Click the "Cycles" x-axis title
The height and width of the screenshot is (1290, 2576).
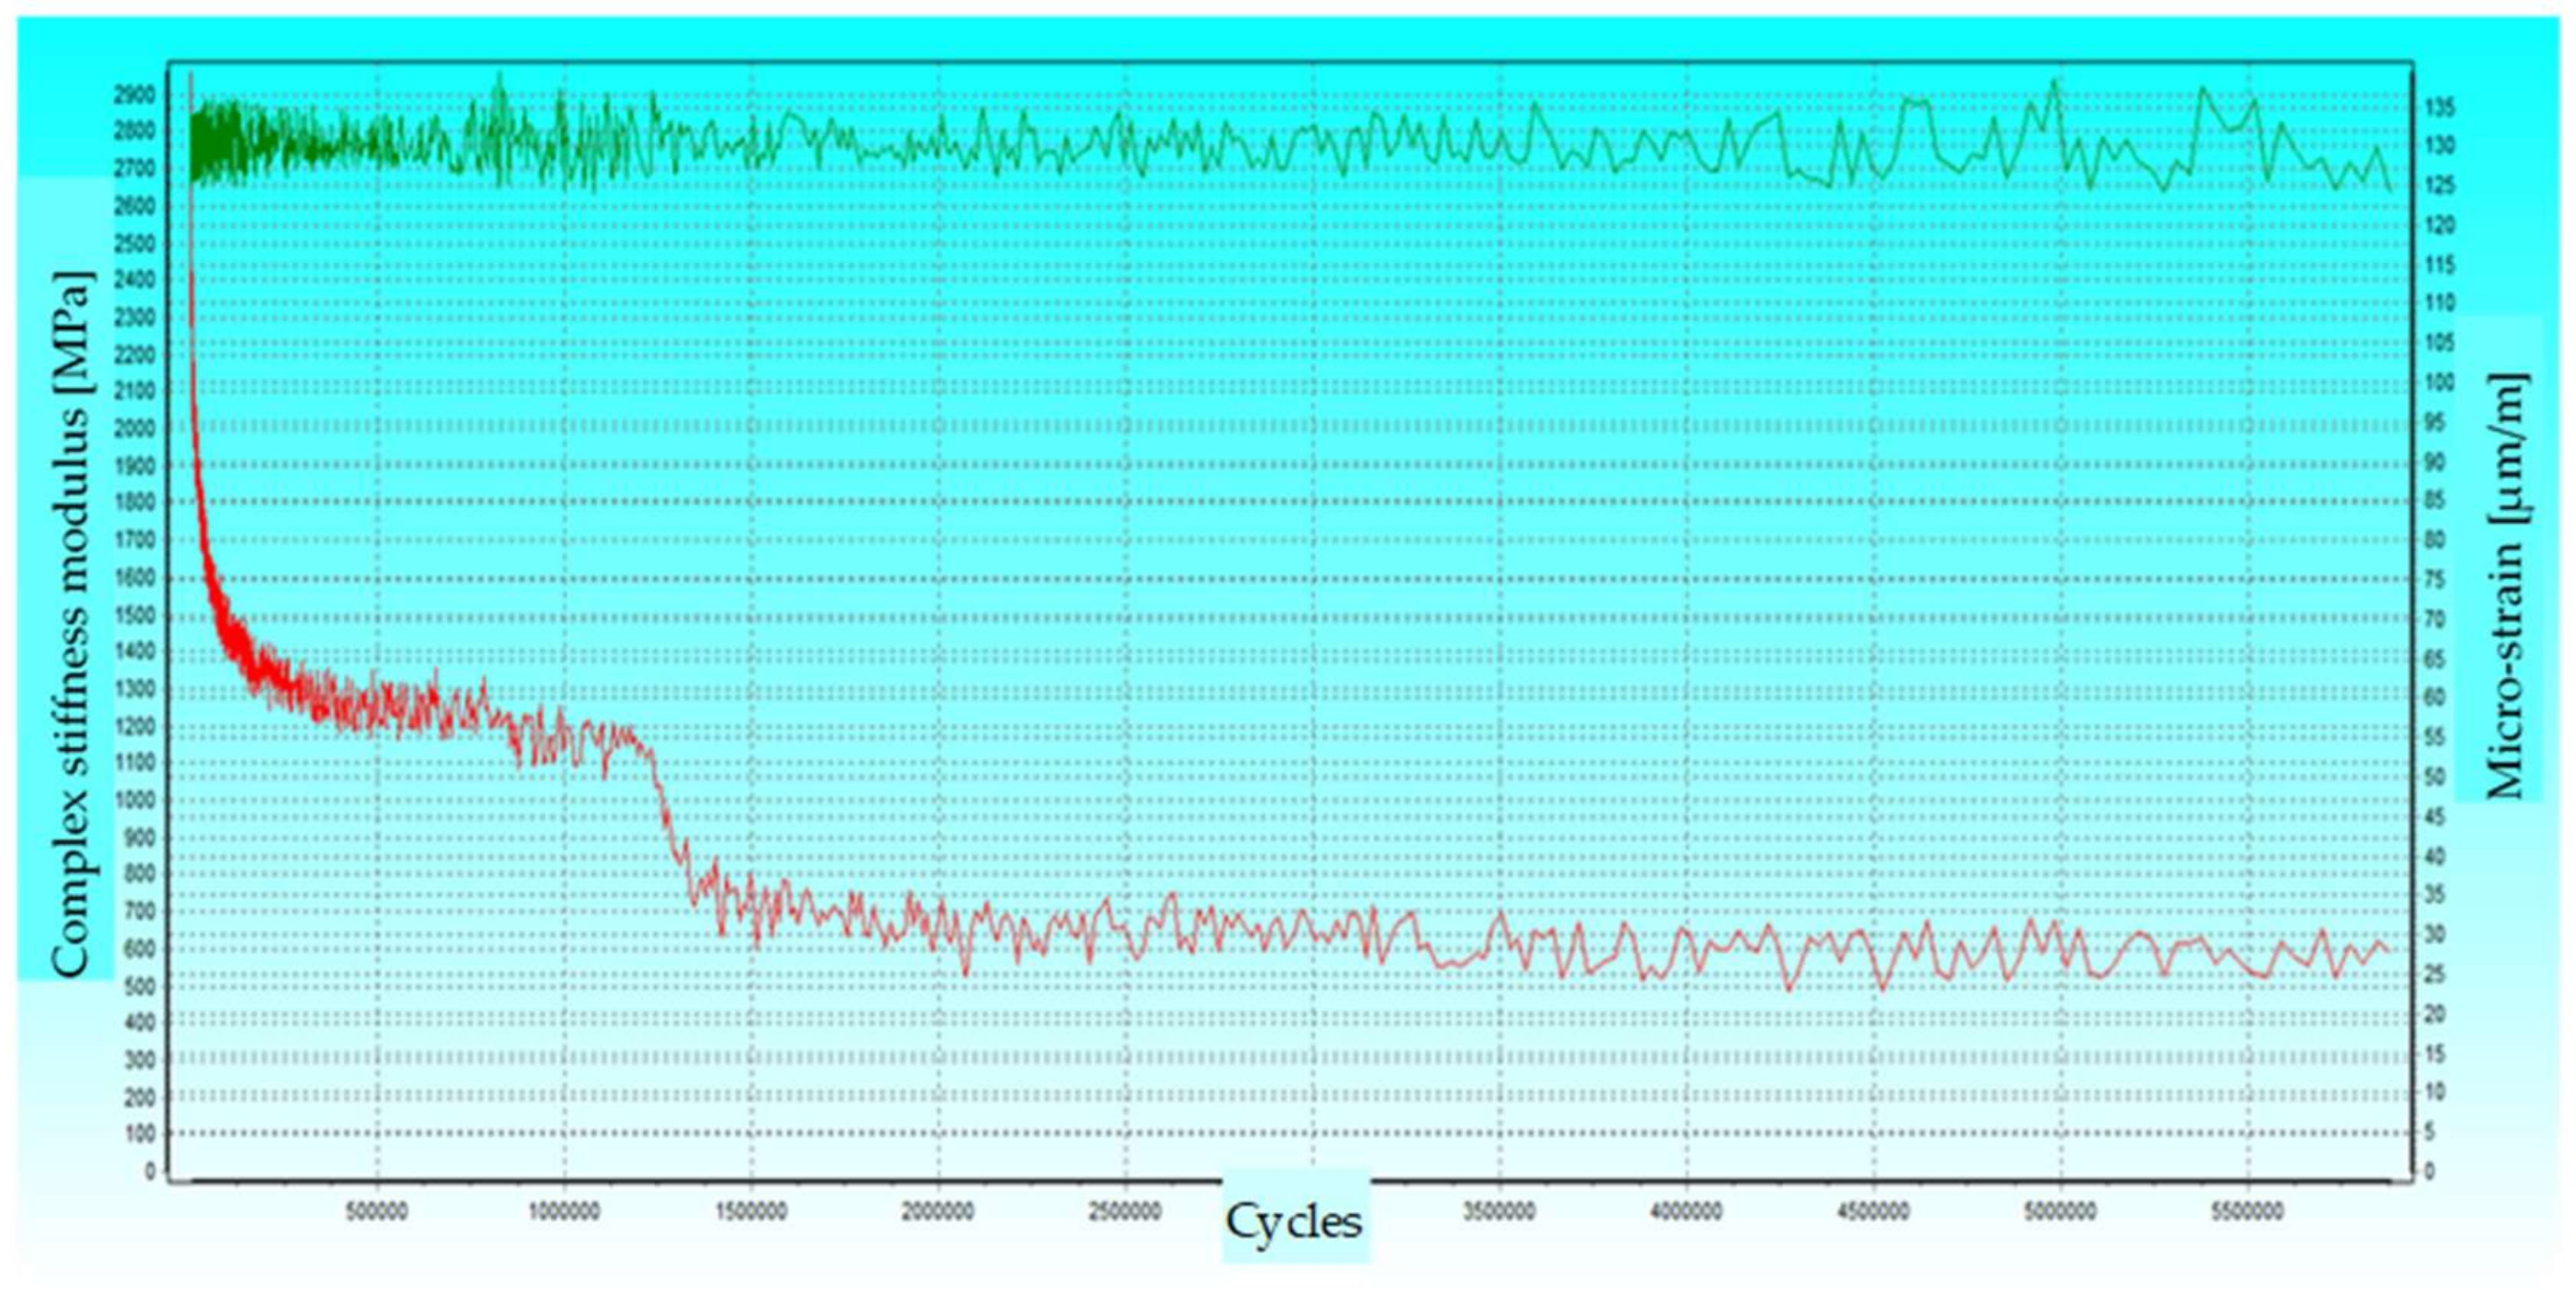(1294, 1222)
